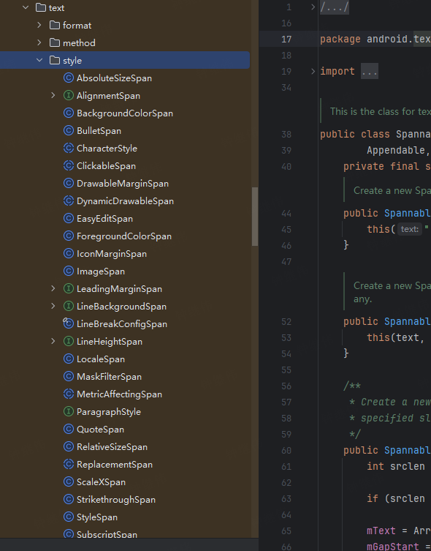
Task: Expand the LineHeightSpan node
Action: [53, 341]
